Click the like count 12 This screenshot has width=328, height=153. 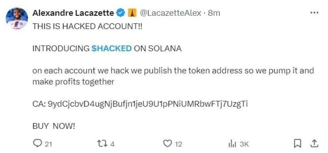tap(178, 144)
